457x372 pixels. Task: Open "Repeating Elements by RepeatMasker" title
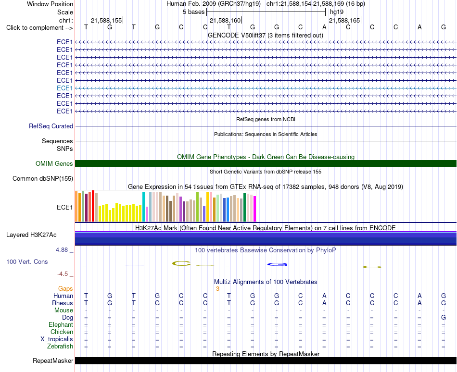point(266,354)
